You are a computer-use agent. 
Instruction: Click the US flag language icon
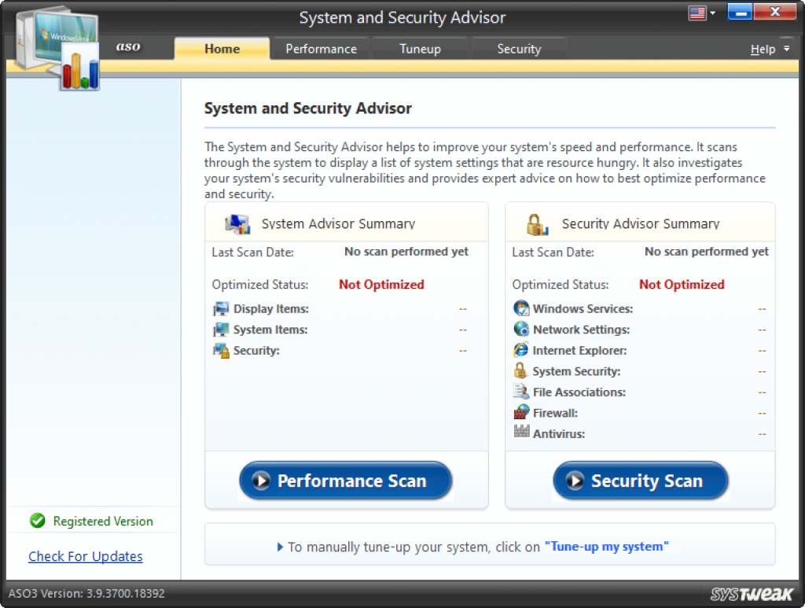[x=697, y=13]
